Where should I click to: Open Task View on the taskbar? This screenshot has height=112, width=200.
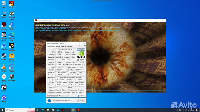(37, 110)
